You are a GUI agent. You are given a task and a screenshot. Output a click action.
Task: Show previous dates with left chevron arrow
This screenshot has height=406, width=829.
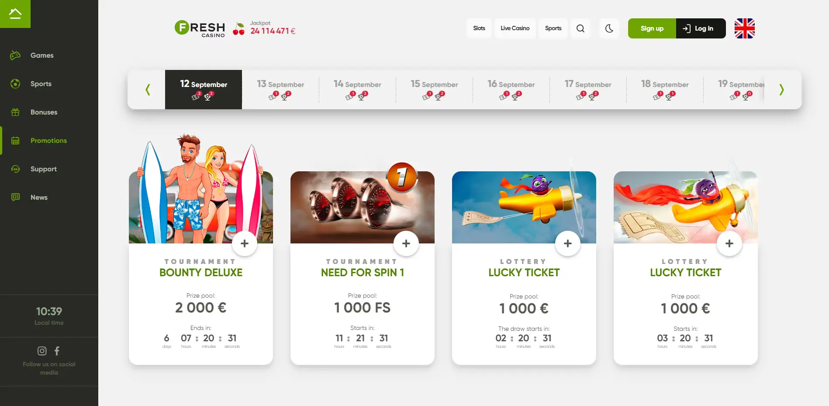coord(148,90)
